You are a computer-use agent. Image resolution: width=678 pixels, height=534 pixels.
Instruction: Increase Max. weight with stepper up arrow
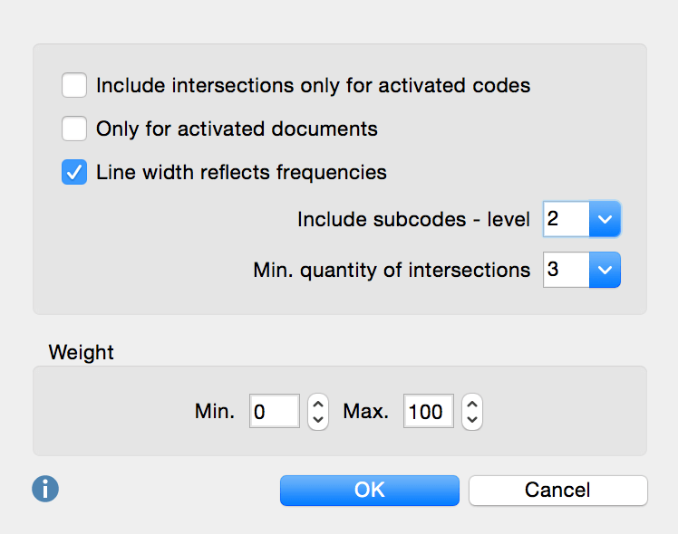click(471, 404)
